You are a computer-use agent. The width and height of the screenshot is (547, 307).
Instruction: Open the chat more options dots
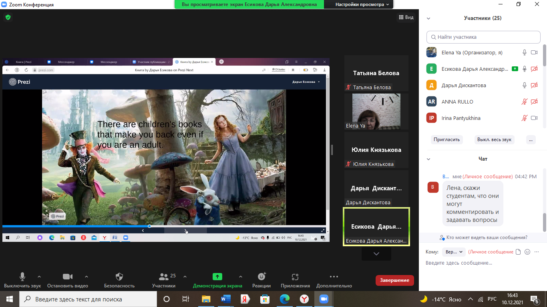click(537, 252)
